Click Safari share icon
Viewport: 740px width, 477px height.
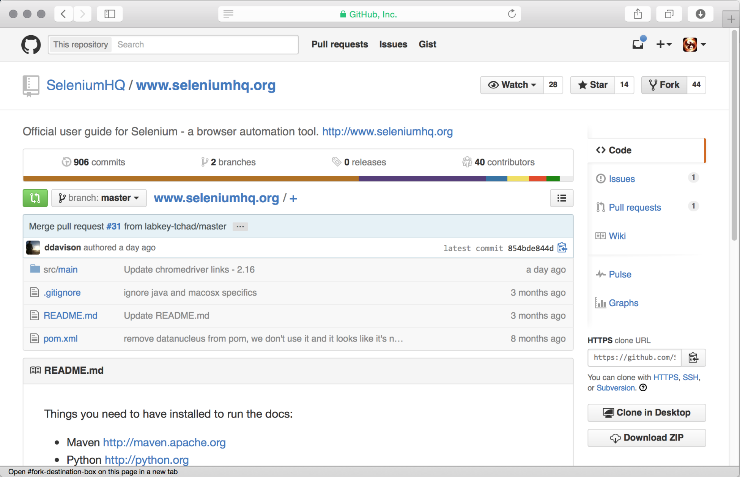coord(638,14)
